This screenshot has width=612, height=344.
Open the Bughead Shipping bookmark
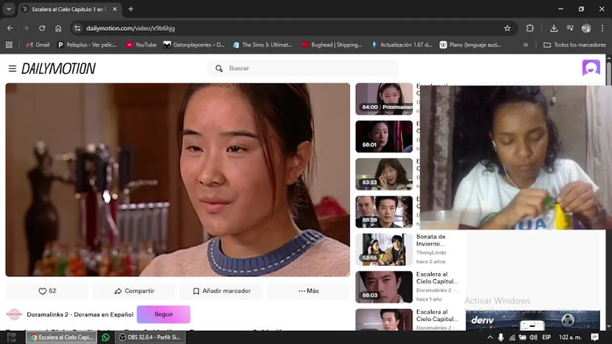pos(332,44)
